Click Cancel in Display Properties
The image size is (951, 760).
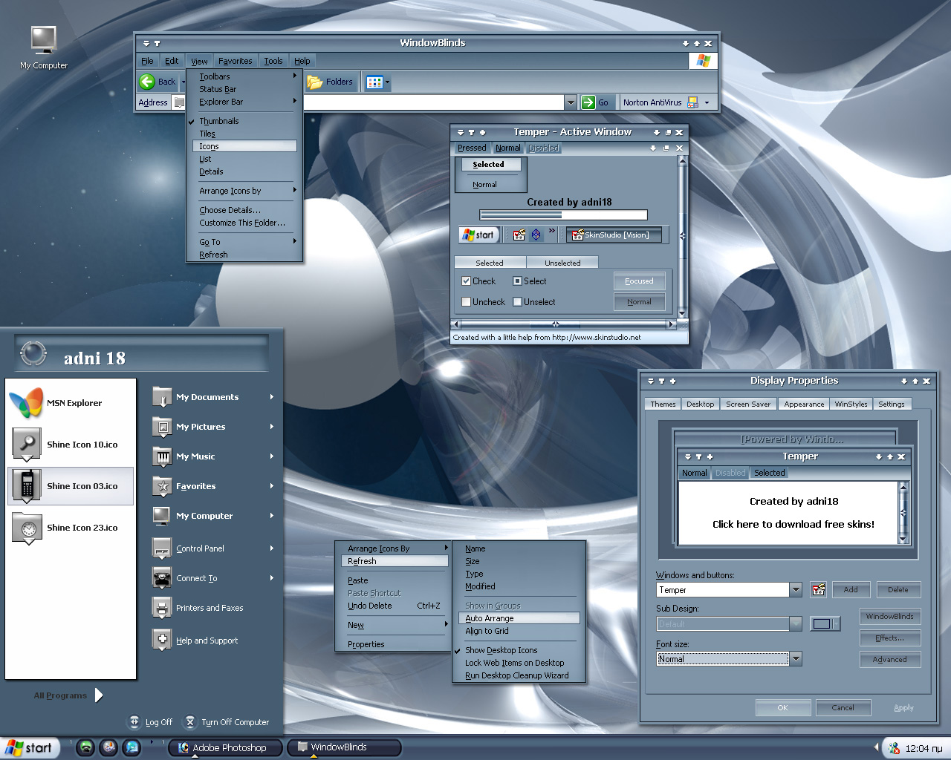pos(843,707)
